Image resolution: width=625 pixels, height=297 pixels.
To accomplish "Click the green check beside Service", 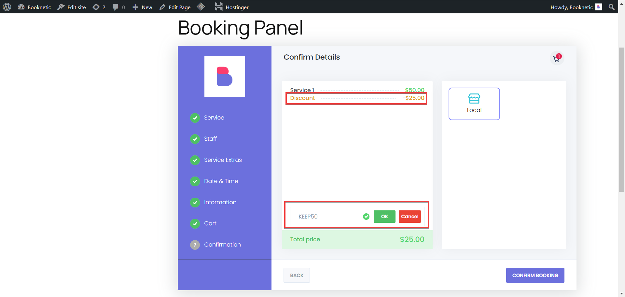I will click(195, 118).
